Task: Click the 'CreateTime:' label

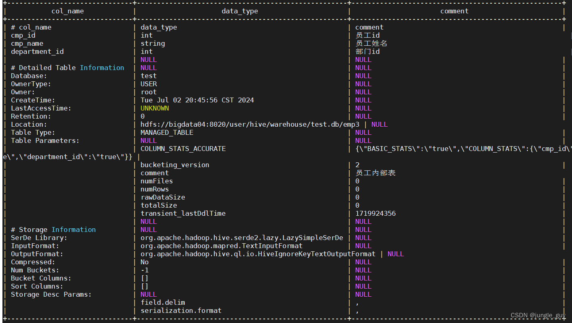Action: pos(33,100)
